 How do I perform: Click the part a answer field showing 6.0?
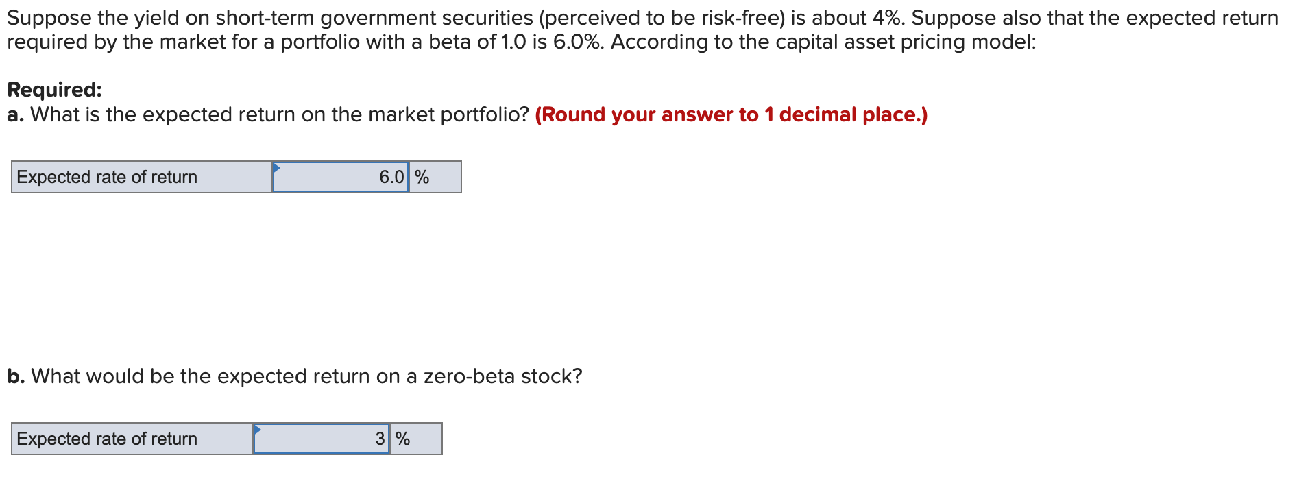pyautogui.click(x=341, y=178)
